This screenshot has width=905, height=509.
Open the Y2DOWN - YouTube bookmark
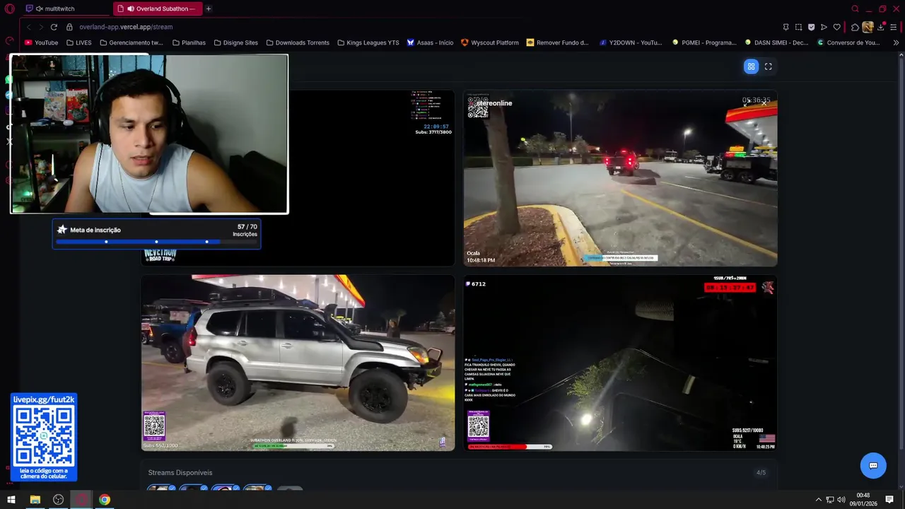pyautogui.click(x=630, y=42)
